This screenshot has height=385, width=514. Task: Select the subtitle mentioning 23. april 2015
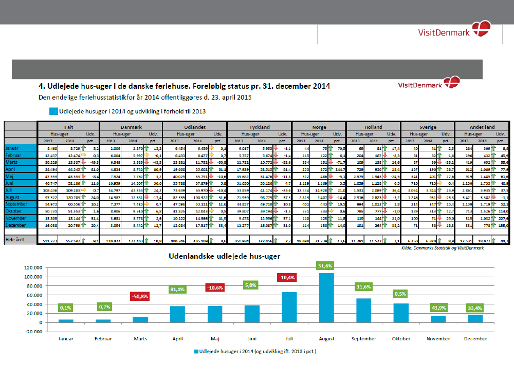[145, 97]
